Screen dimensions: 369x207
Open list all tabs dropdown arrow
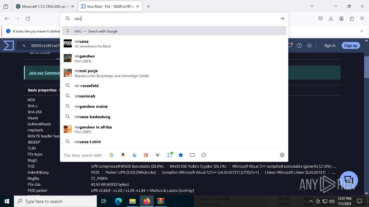click(x=312, y=6)
